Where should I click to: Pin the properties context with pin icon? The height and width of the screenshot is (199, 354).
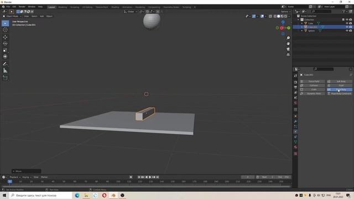click(351, 75)
